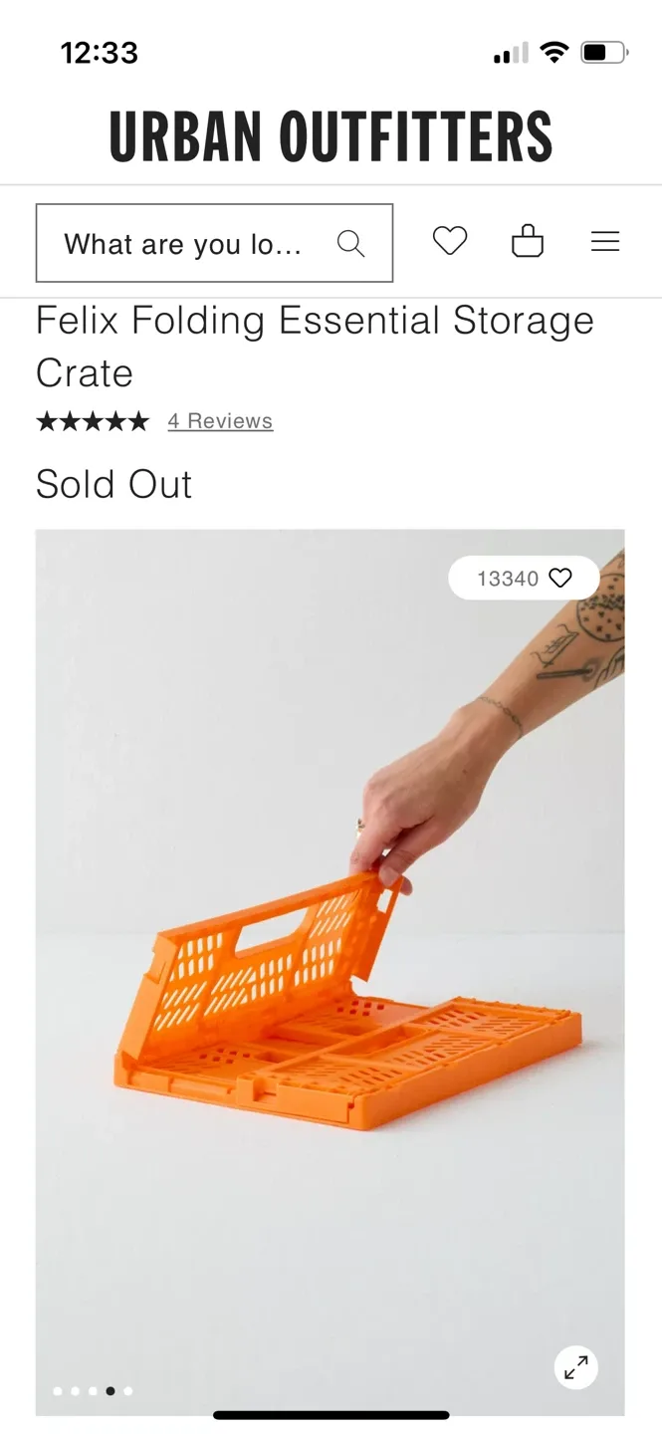Select the second image carousel dot
The height and width of the screenshot is (1434, 662).
76,1391
